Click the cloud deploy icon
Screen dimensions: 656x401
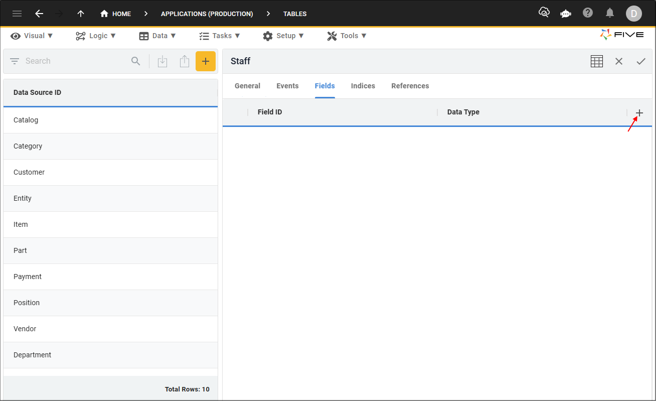pyautogui.click(x=544, y=13)
